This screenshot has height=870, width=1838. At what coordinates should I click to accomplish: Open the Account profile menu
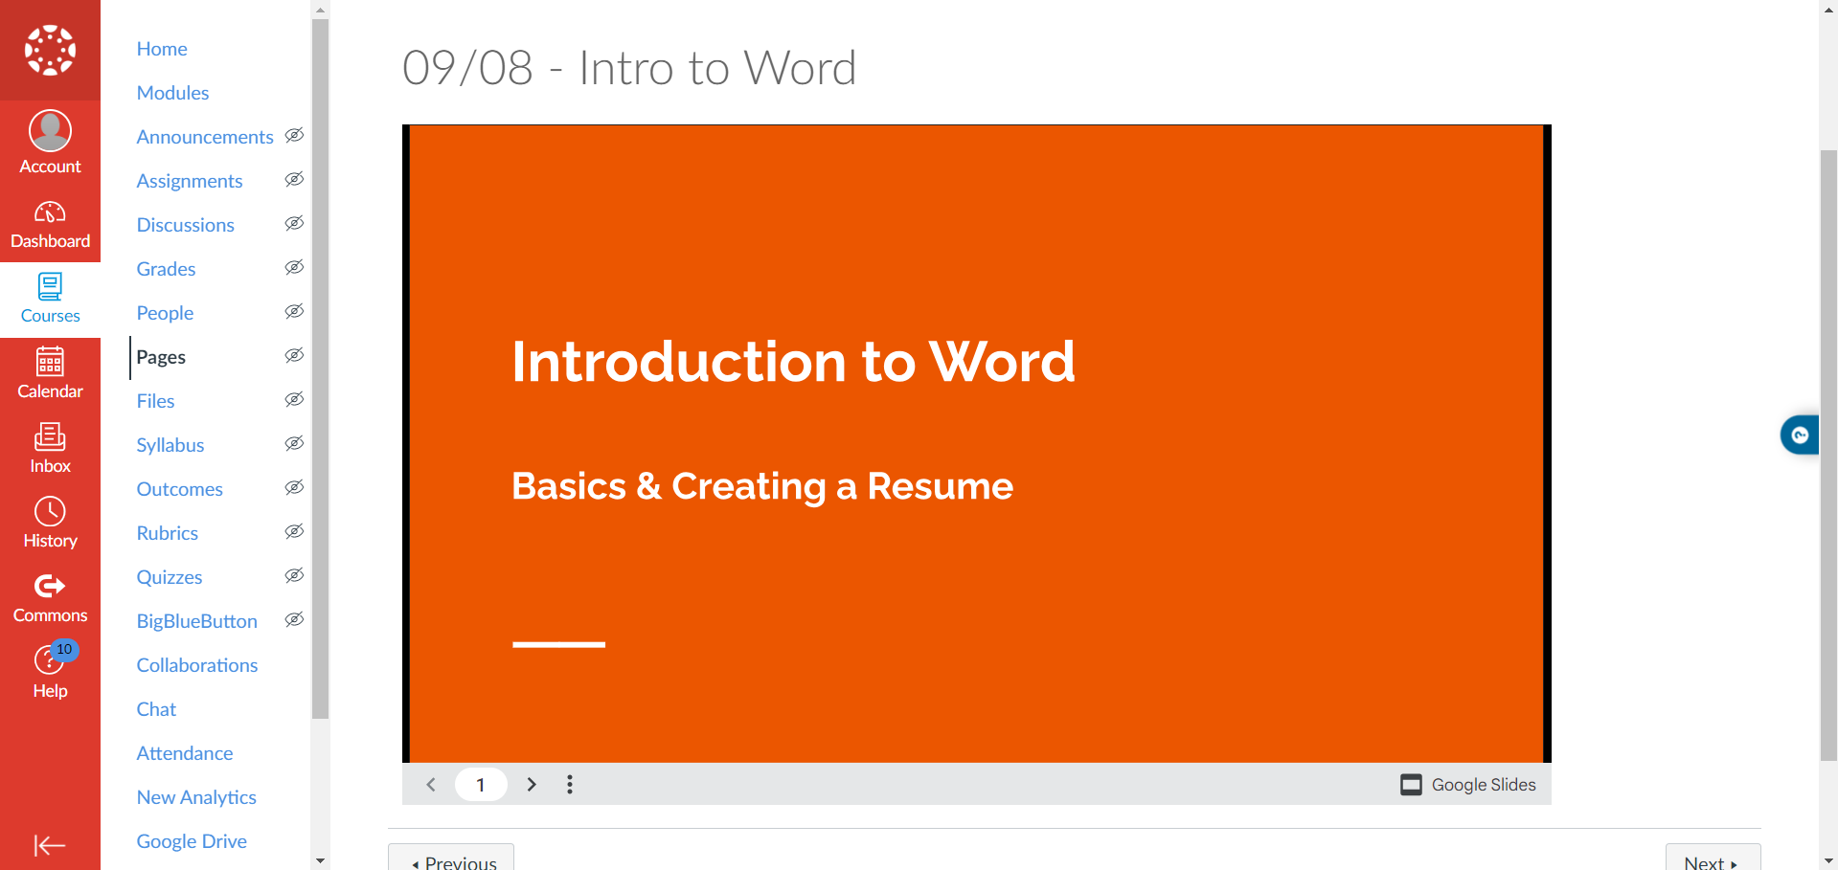50,143
